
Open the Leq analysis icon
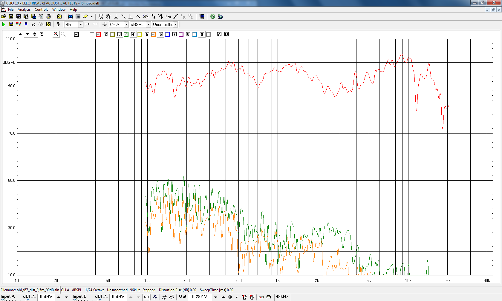pos(168,16)
